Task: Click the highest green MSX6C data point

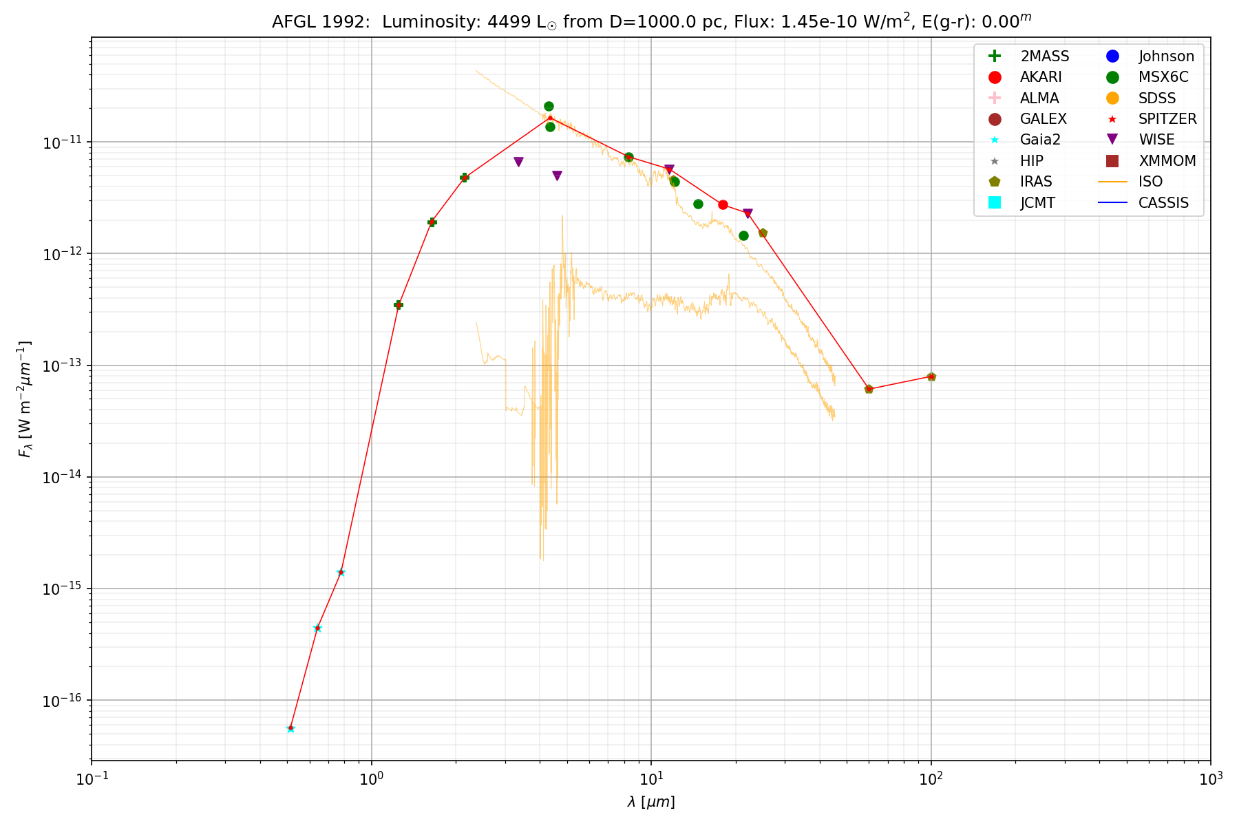Action: click(549, 106)
